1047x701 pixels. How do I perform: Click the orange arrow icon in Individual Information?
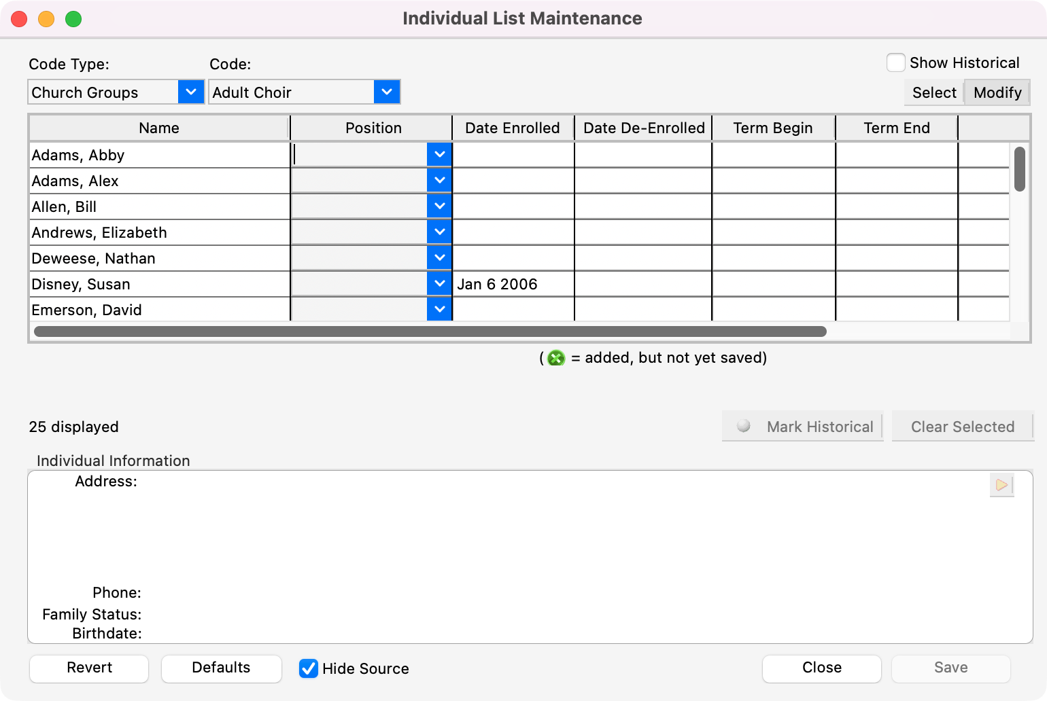1001,485
